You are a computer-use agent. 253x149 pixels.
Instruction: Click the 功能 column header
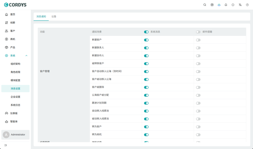[42, 32]
